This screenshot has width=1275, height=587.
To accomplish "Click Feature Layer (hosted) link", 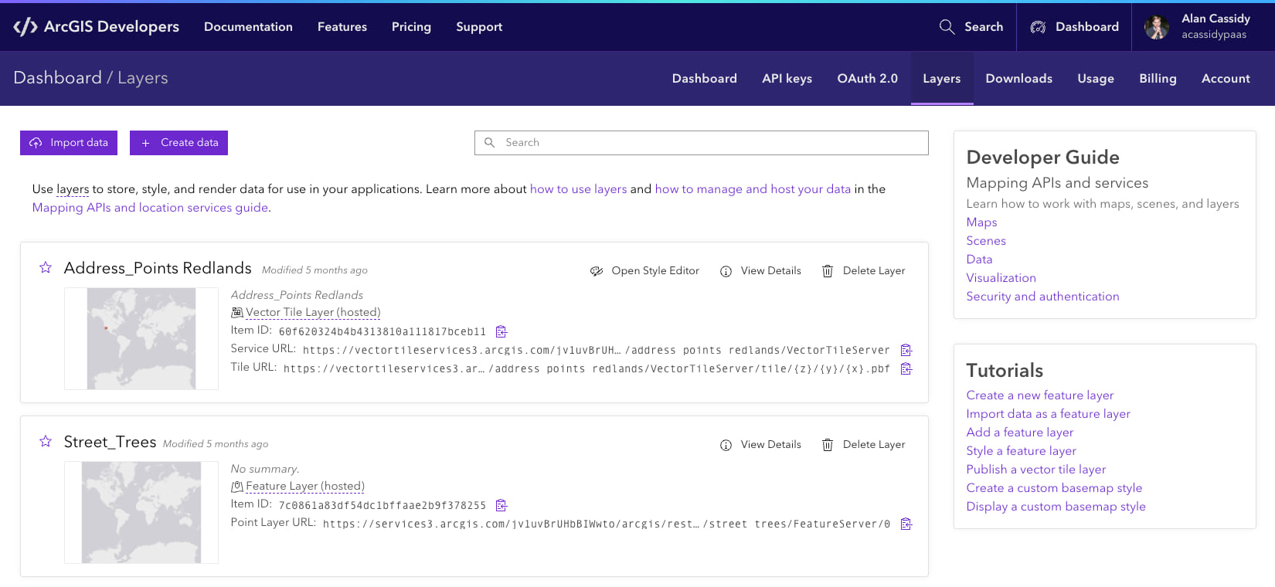I will [x=305, y=486].
